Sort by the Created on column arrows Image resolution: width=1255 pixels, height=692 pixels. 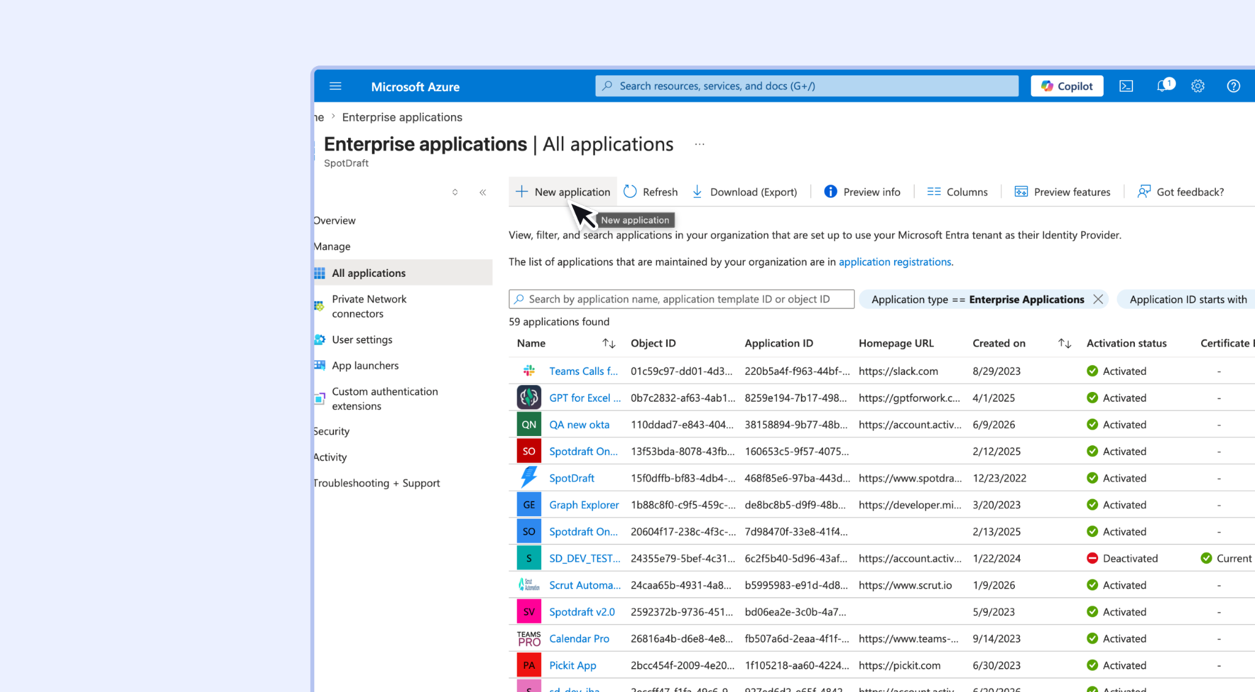point(1064,344)
